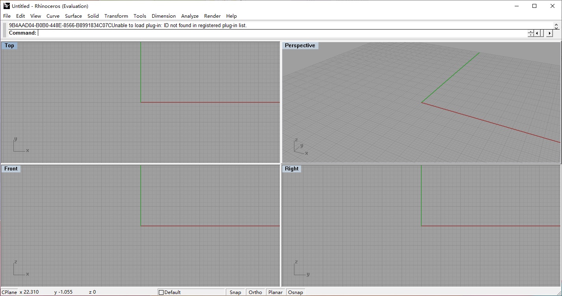
Task: Open the Solid menu
Action: (93, 16)
